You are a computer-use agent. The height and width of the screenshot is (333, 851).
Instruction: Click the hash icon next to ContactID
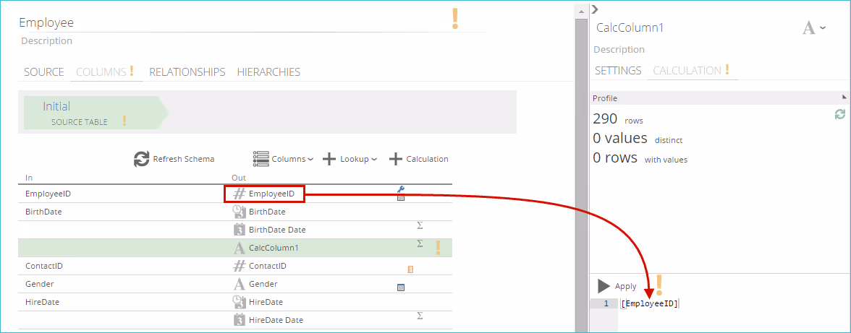tap(240, 266)
